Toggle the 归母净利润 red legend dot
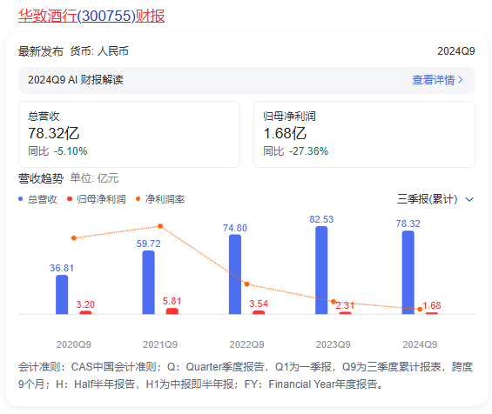This screenshot has width=492, height=414. (x=70, y=198)
